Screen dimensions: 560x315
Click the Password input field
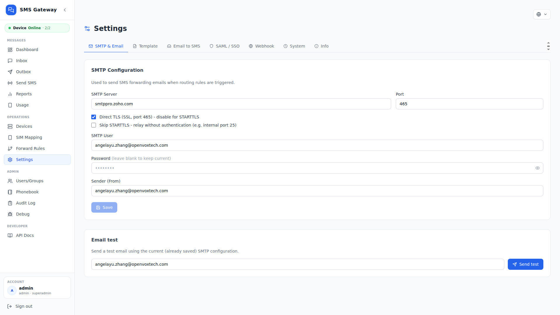point(317,168)
